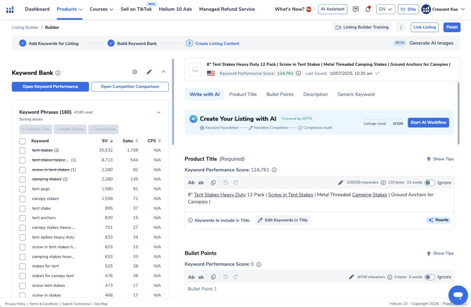Click the copy icon in Product Title toolbar
Viewport: 471px width, 307px height.
[x=213, y=182]
